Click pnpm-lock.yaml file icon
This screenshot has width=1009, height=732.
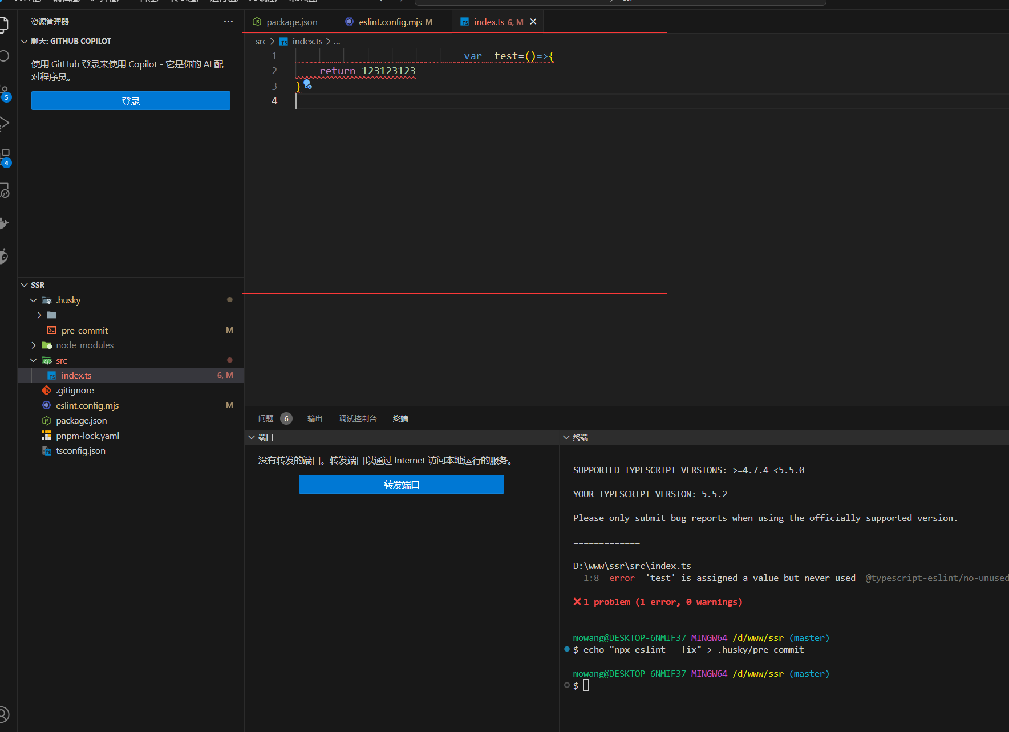pos(47,436)
